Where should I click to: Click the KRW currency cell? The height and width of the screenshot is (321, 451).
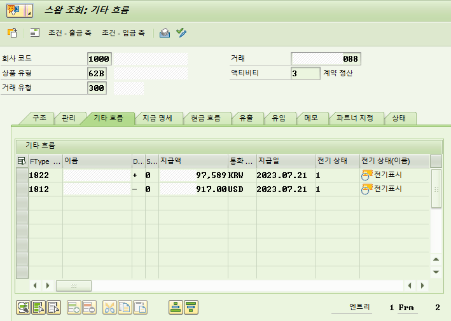coord(242,175)
